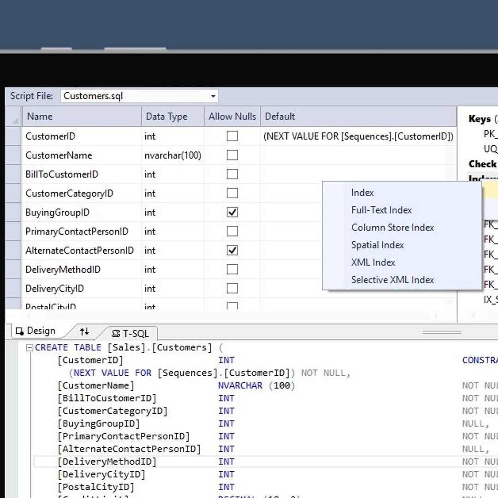Viewport: 498px width, 498px height.
Task: Select the BillToCustomerID name cell
Action: coord(82,174)
